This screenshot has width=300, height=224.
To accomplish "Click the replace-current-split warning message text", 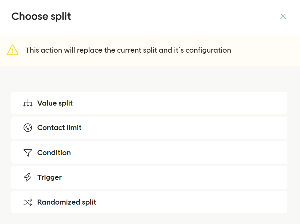I will pos(128,50).
